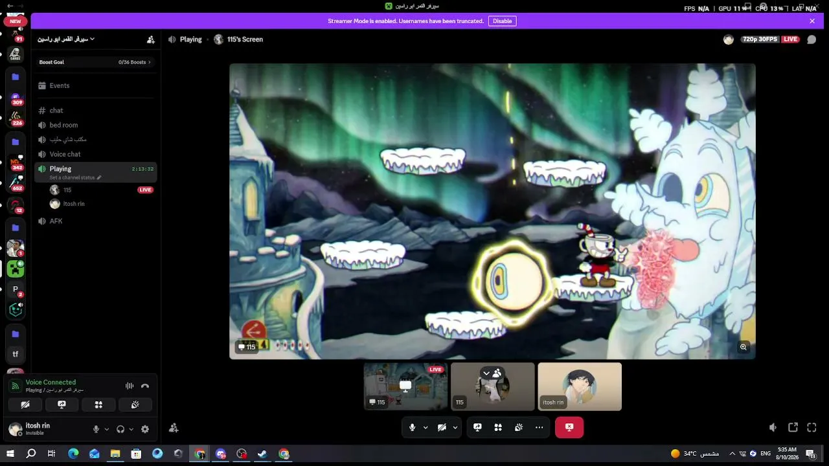Set a channel status for the Playing channel

point(75,177)
